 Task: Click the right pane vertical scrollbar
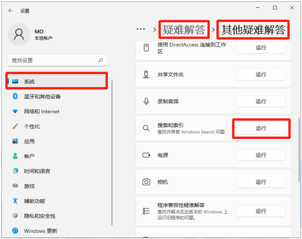(299, 149)
